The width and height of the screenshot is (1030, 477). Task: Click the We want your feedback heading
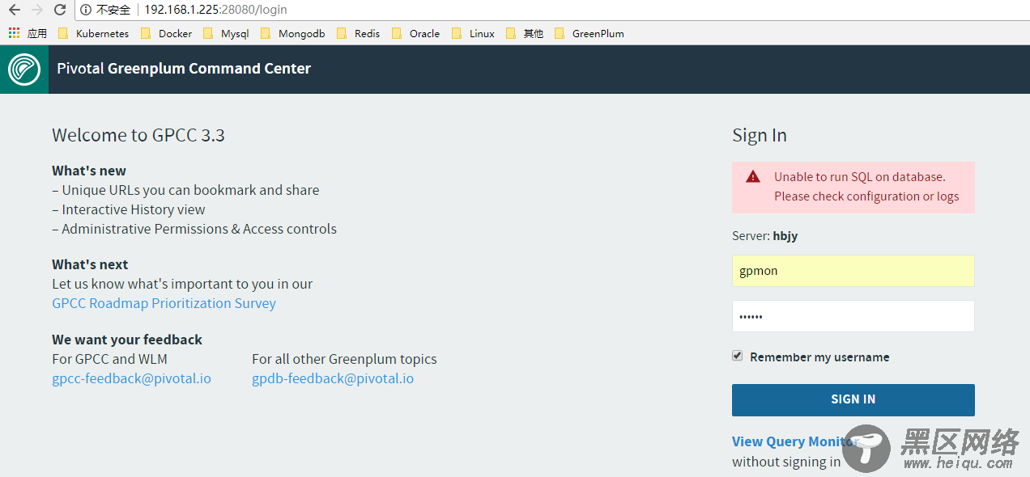(127, 340)
